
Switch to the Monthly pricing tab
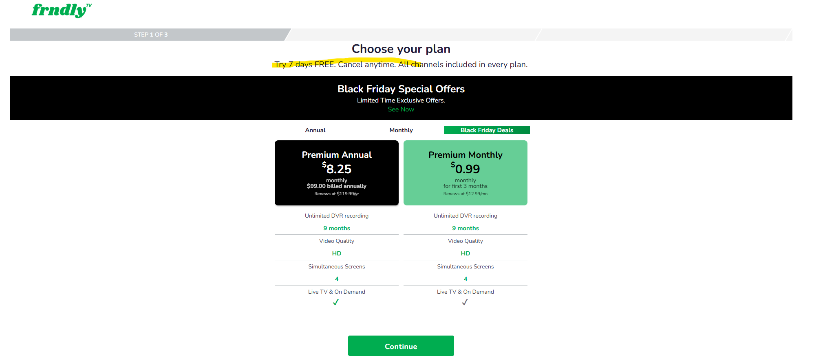[x=401, y=130]
